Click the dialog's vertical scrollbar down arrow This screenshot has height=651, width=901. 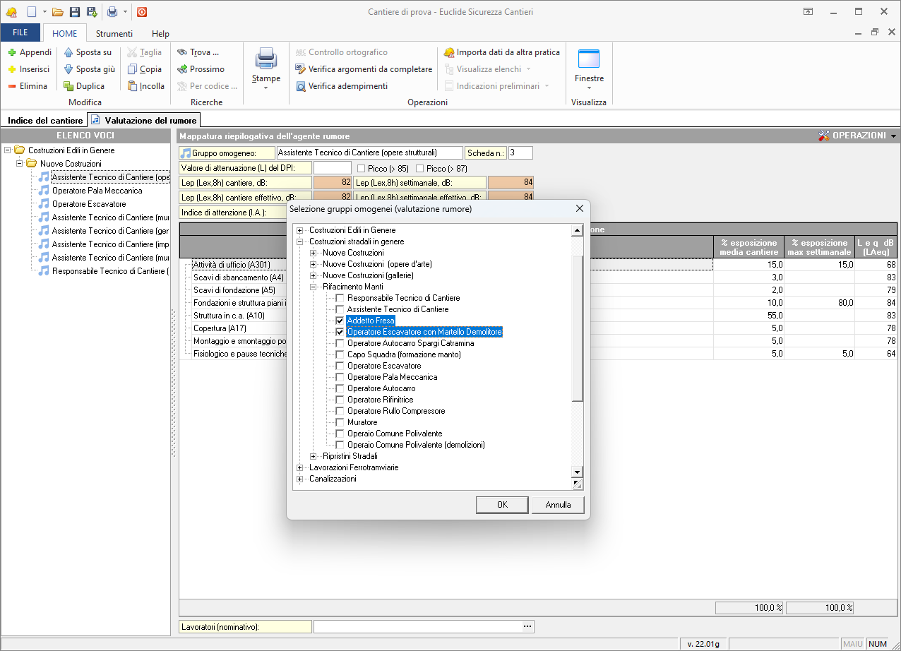click(577, 472)
